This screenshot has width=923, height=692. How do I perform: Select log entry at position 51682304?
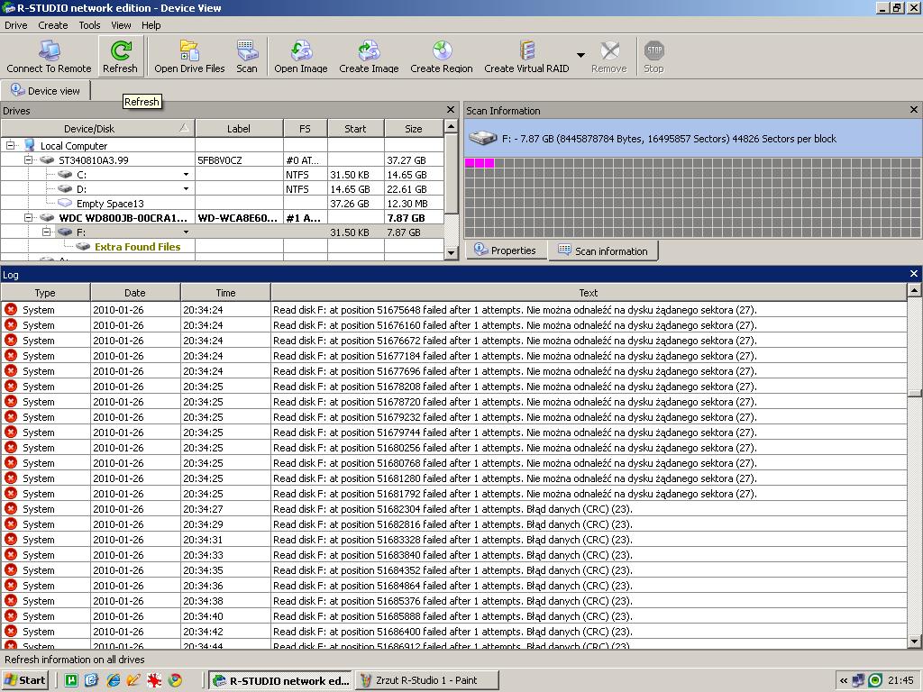coord(454,509)
